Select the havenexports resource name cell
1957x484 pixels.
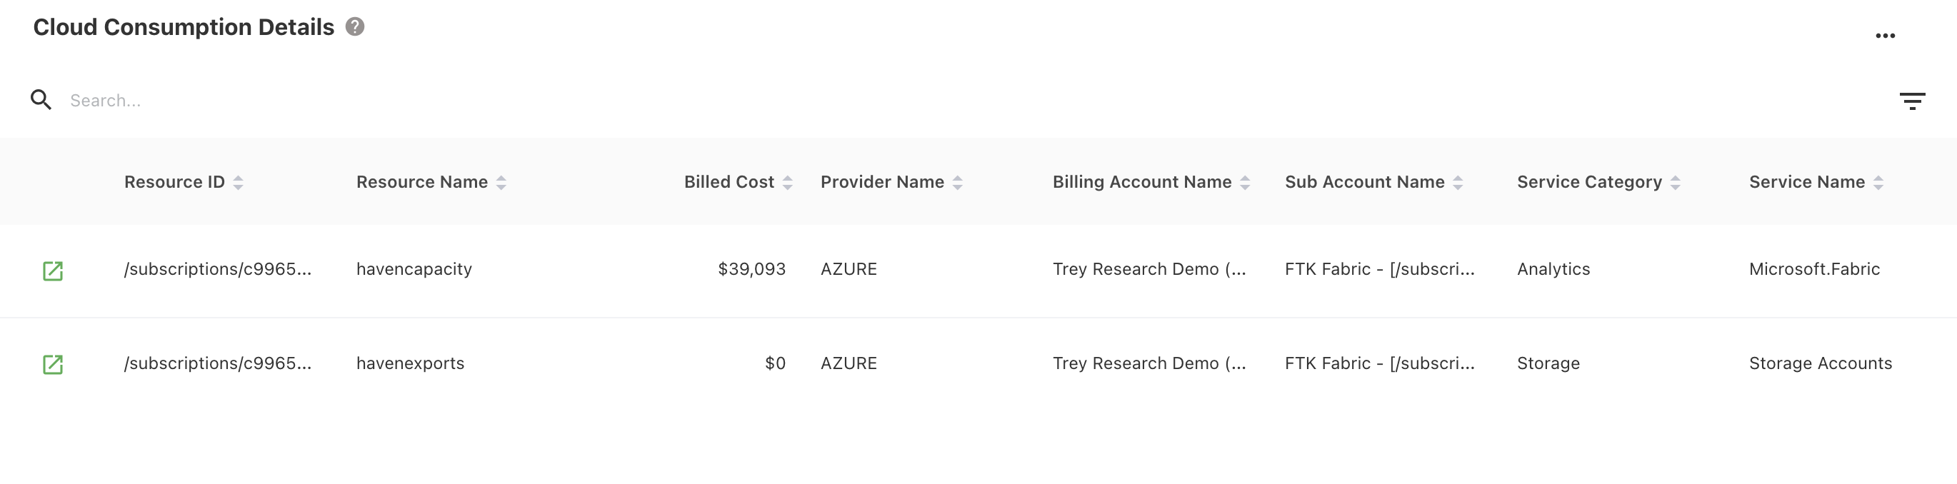click(x=410, y=363)
